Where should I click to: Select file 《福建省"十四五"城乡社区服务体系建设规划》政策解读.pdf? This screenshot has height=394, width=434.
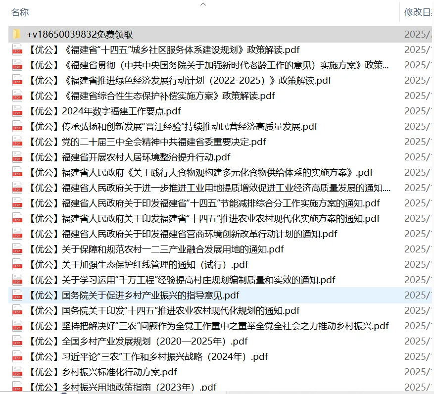point(164,50)
